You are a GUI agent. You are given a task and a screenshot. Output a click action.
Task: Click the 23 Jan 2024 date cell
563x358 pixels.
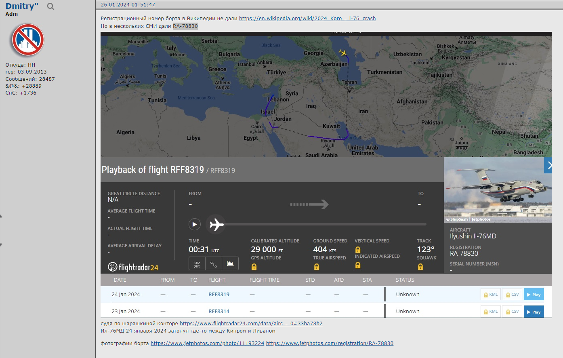coord(126,312)
